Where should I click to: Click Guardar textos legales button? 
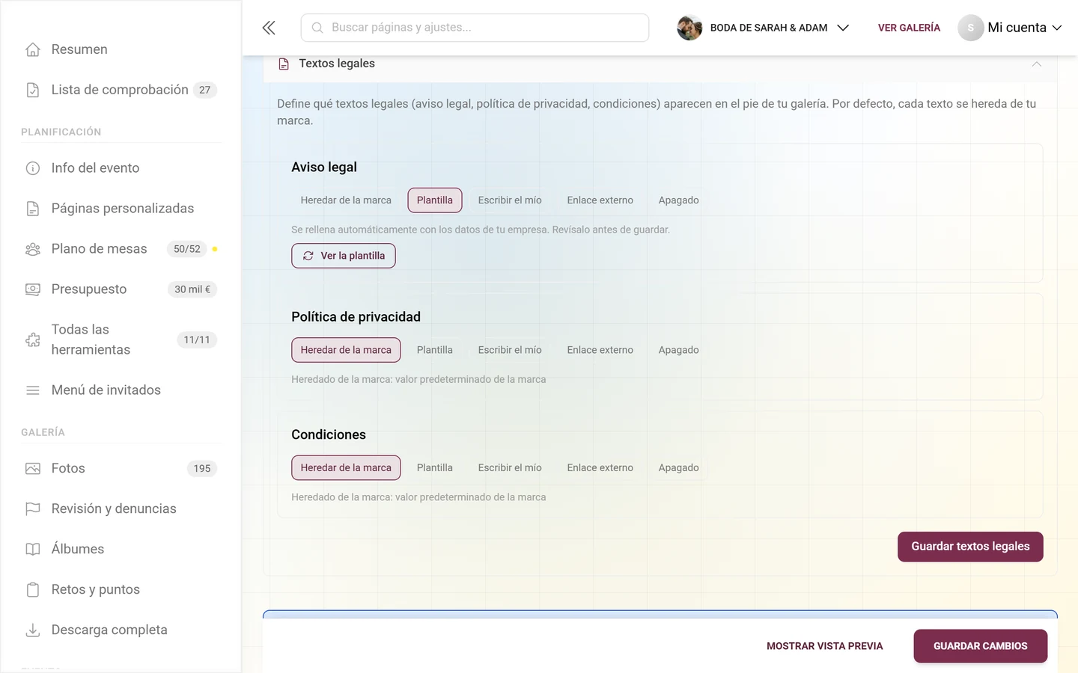(970, 547)
